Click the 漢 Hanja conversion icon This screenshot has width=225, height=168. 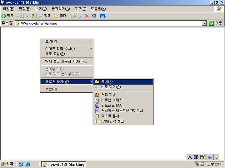[x=196, y=157]
